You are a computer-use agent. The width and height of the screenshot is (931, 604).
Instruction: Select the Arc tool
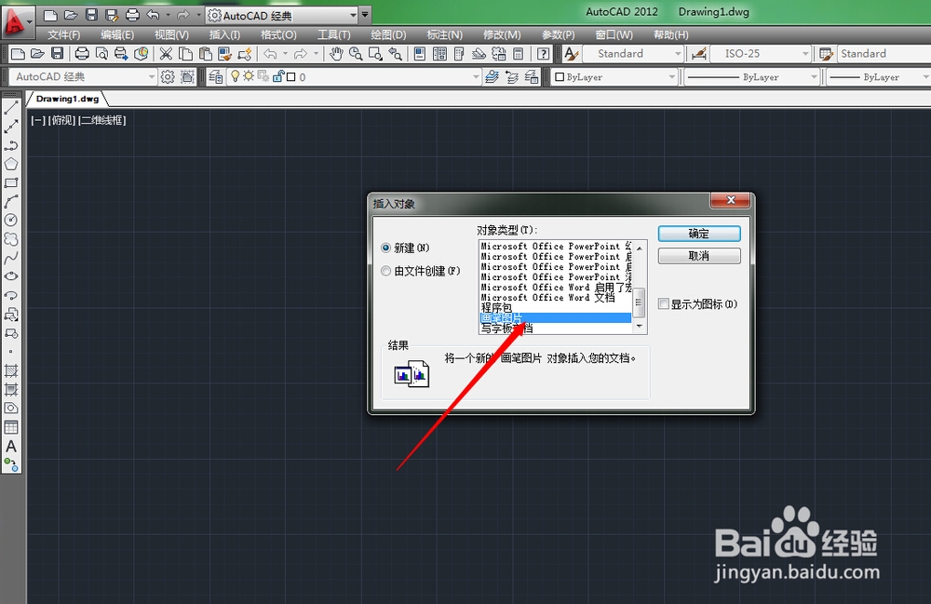pyautogui.click(x=10, y=201)
